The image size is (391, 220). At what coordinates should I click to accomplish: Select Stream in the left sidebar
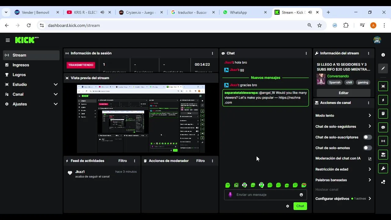click(31, 55)
